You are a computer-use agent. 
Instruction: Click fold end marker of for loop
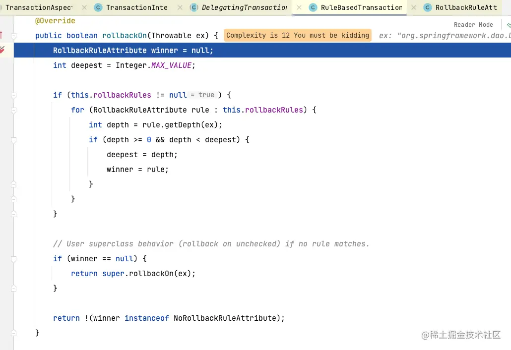(x=14, y=199)
